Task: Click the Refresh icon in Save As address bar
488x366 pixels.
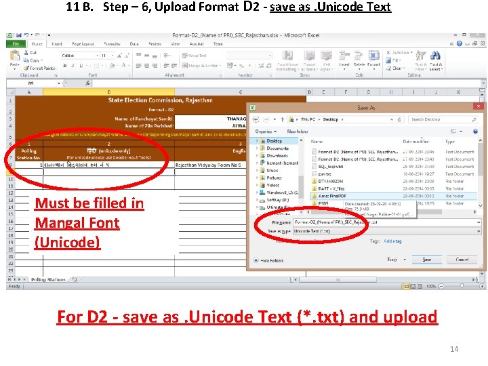Action: [x=400, y=119]
